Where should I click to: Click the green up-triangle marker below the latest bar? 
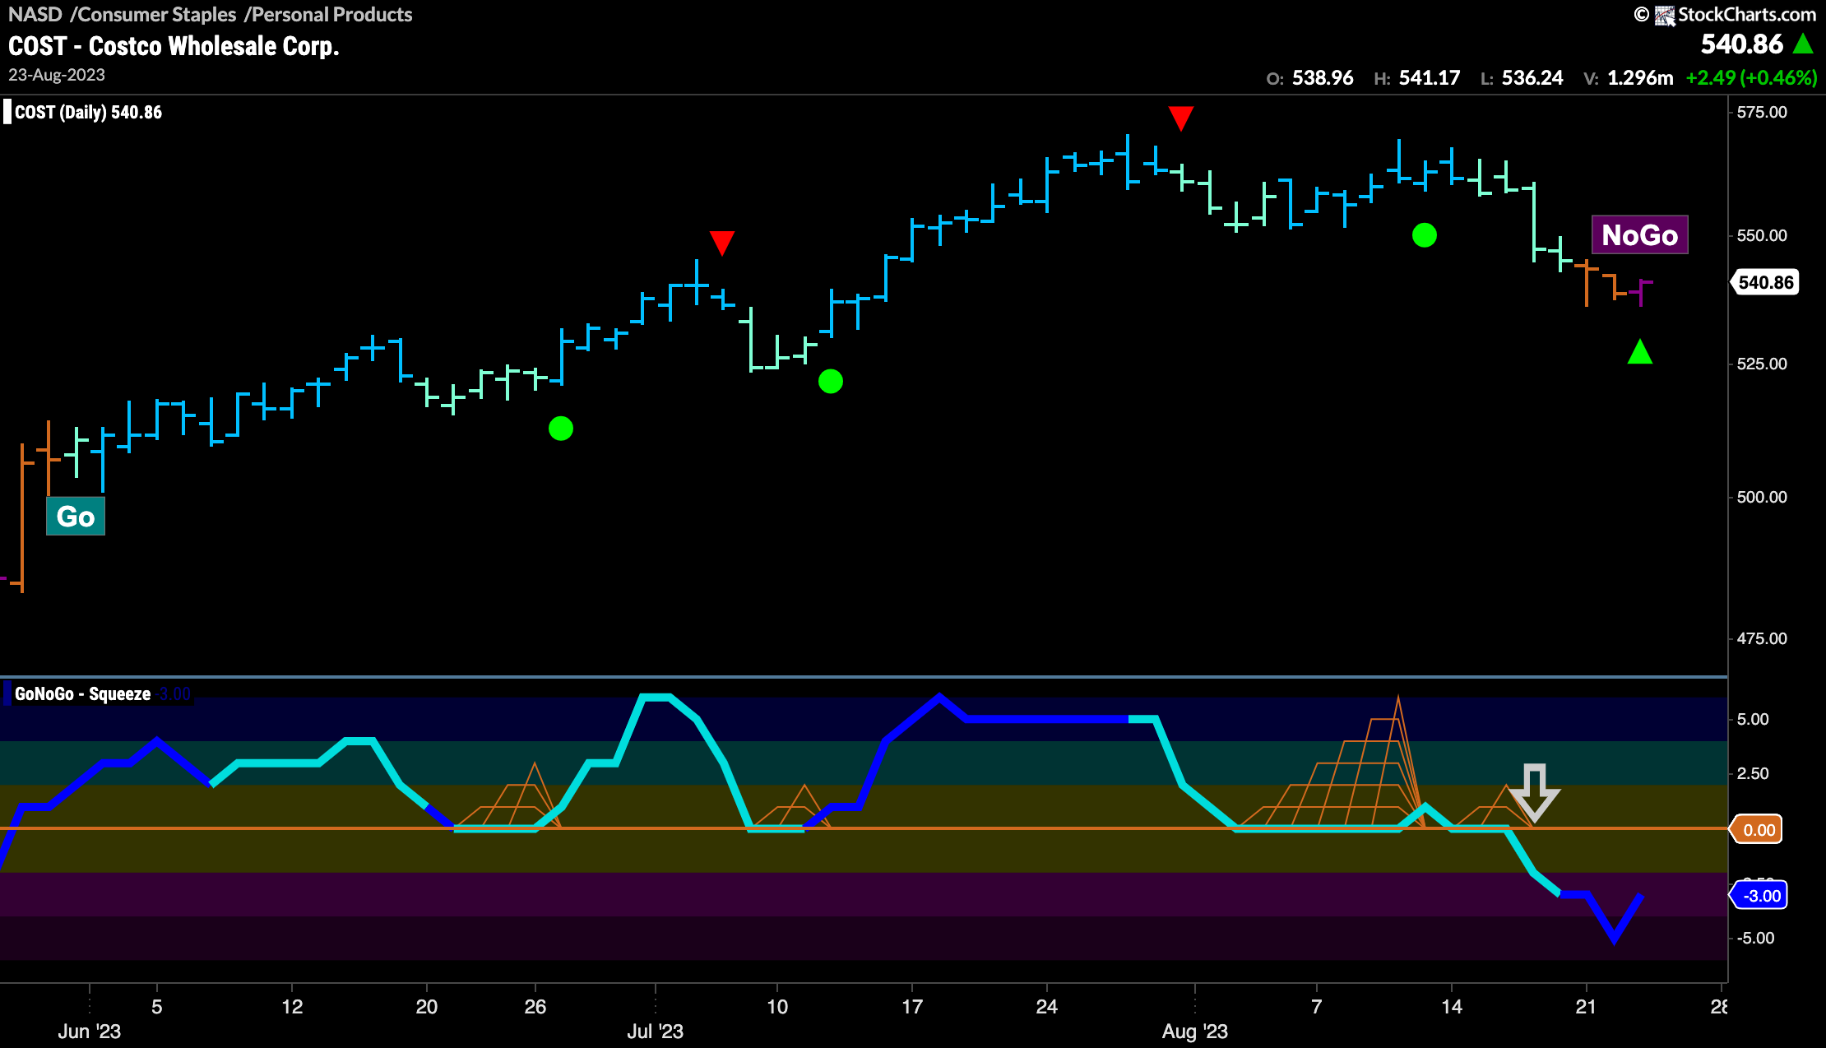[x=1640, y=352]
